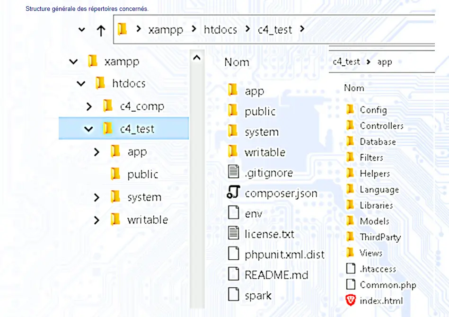
Task: Click the Libraries folder icon
Action: [350, 205]
